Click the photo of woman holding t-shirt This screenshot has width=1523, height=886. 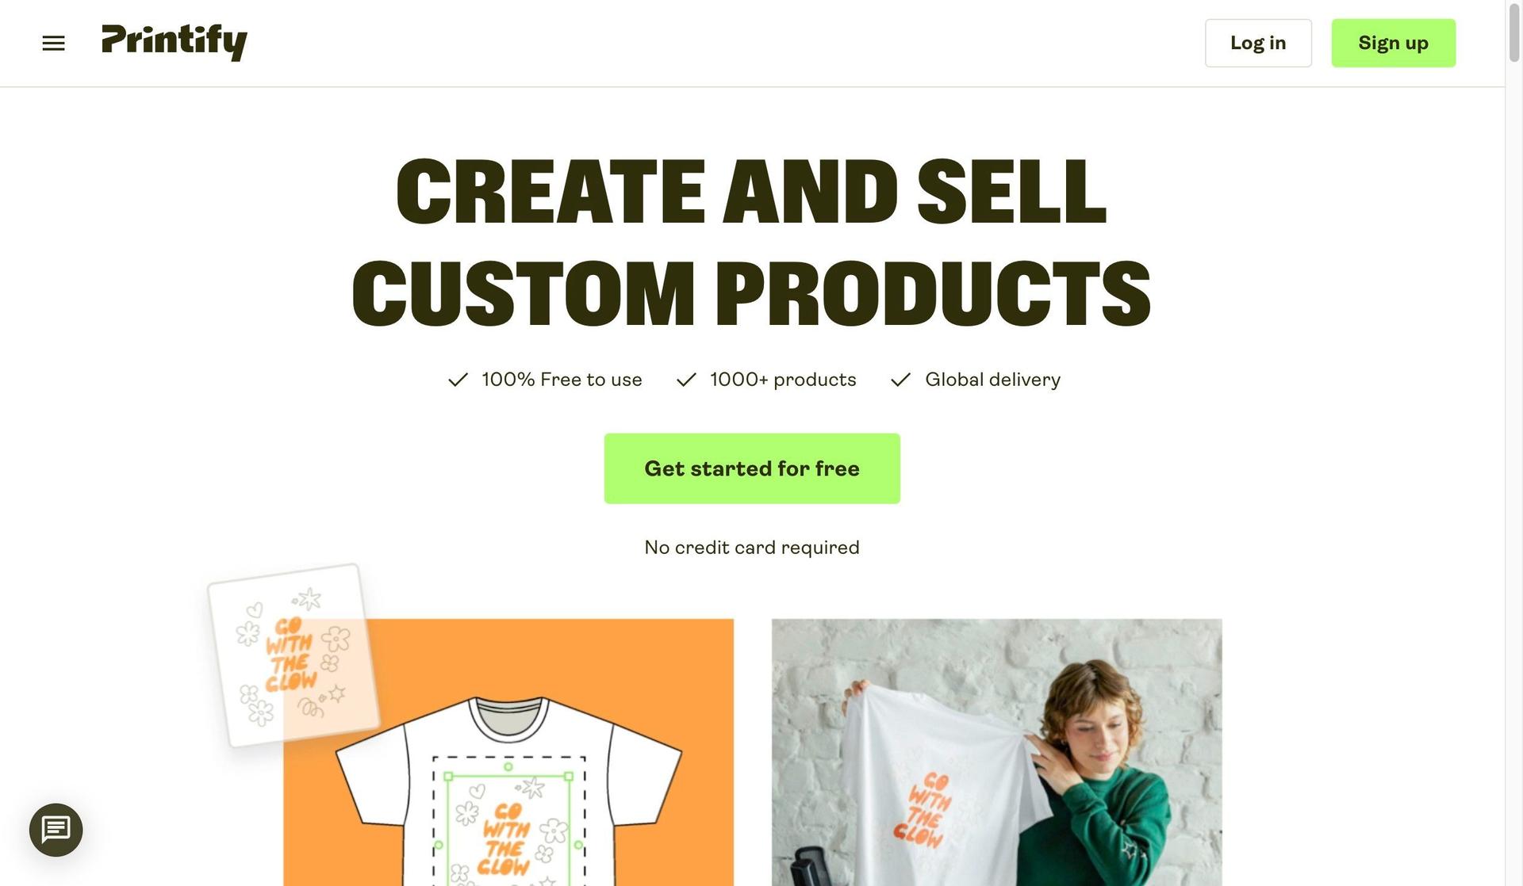[997, 753]
